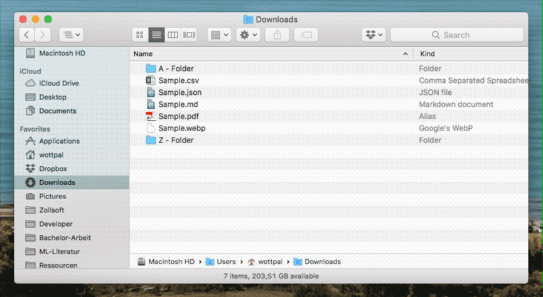Click the Search field

tap(457, 35)
